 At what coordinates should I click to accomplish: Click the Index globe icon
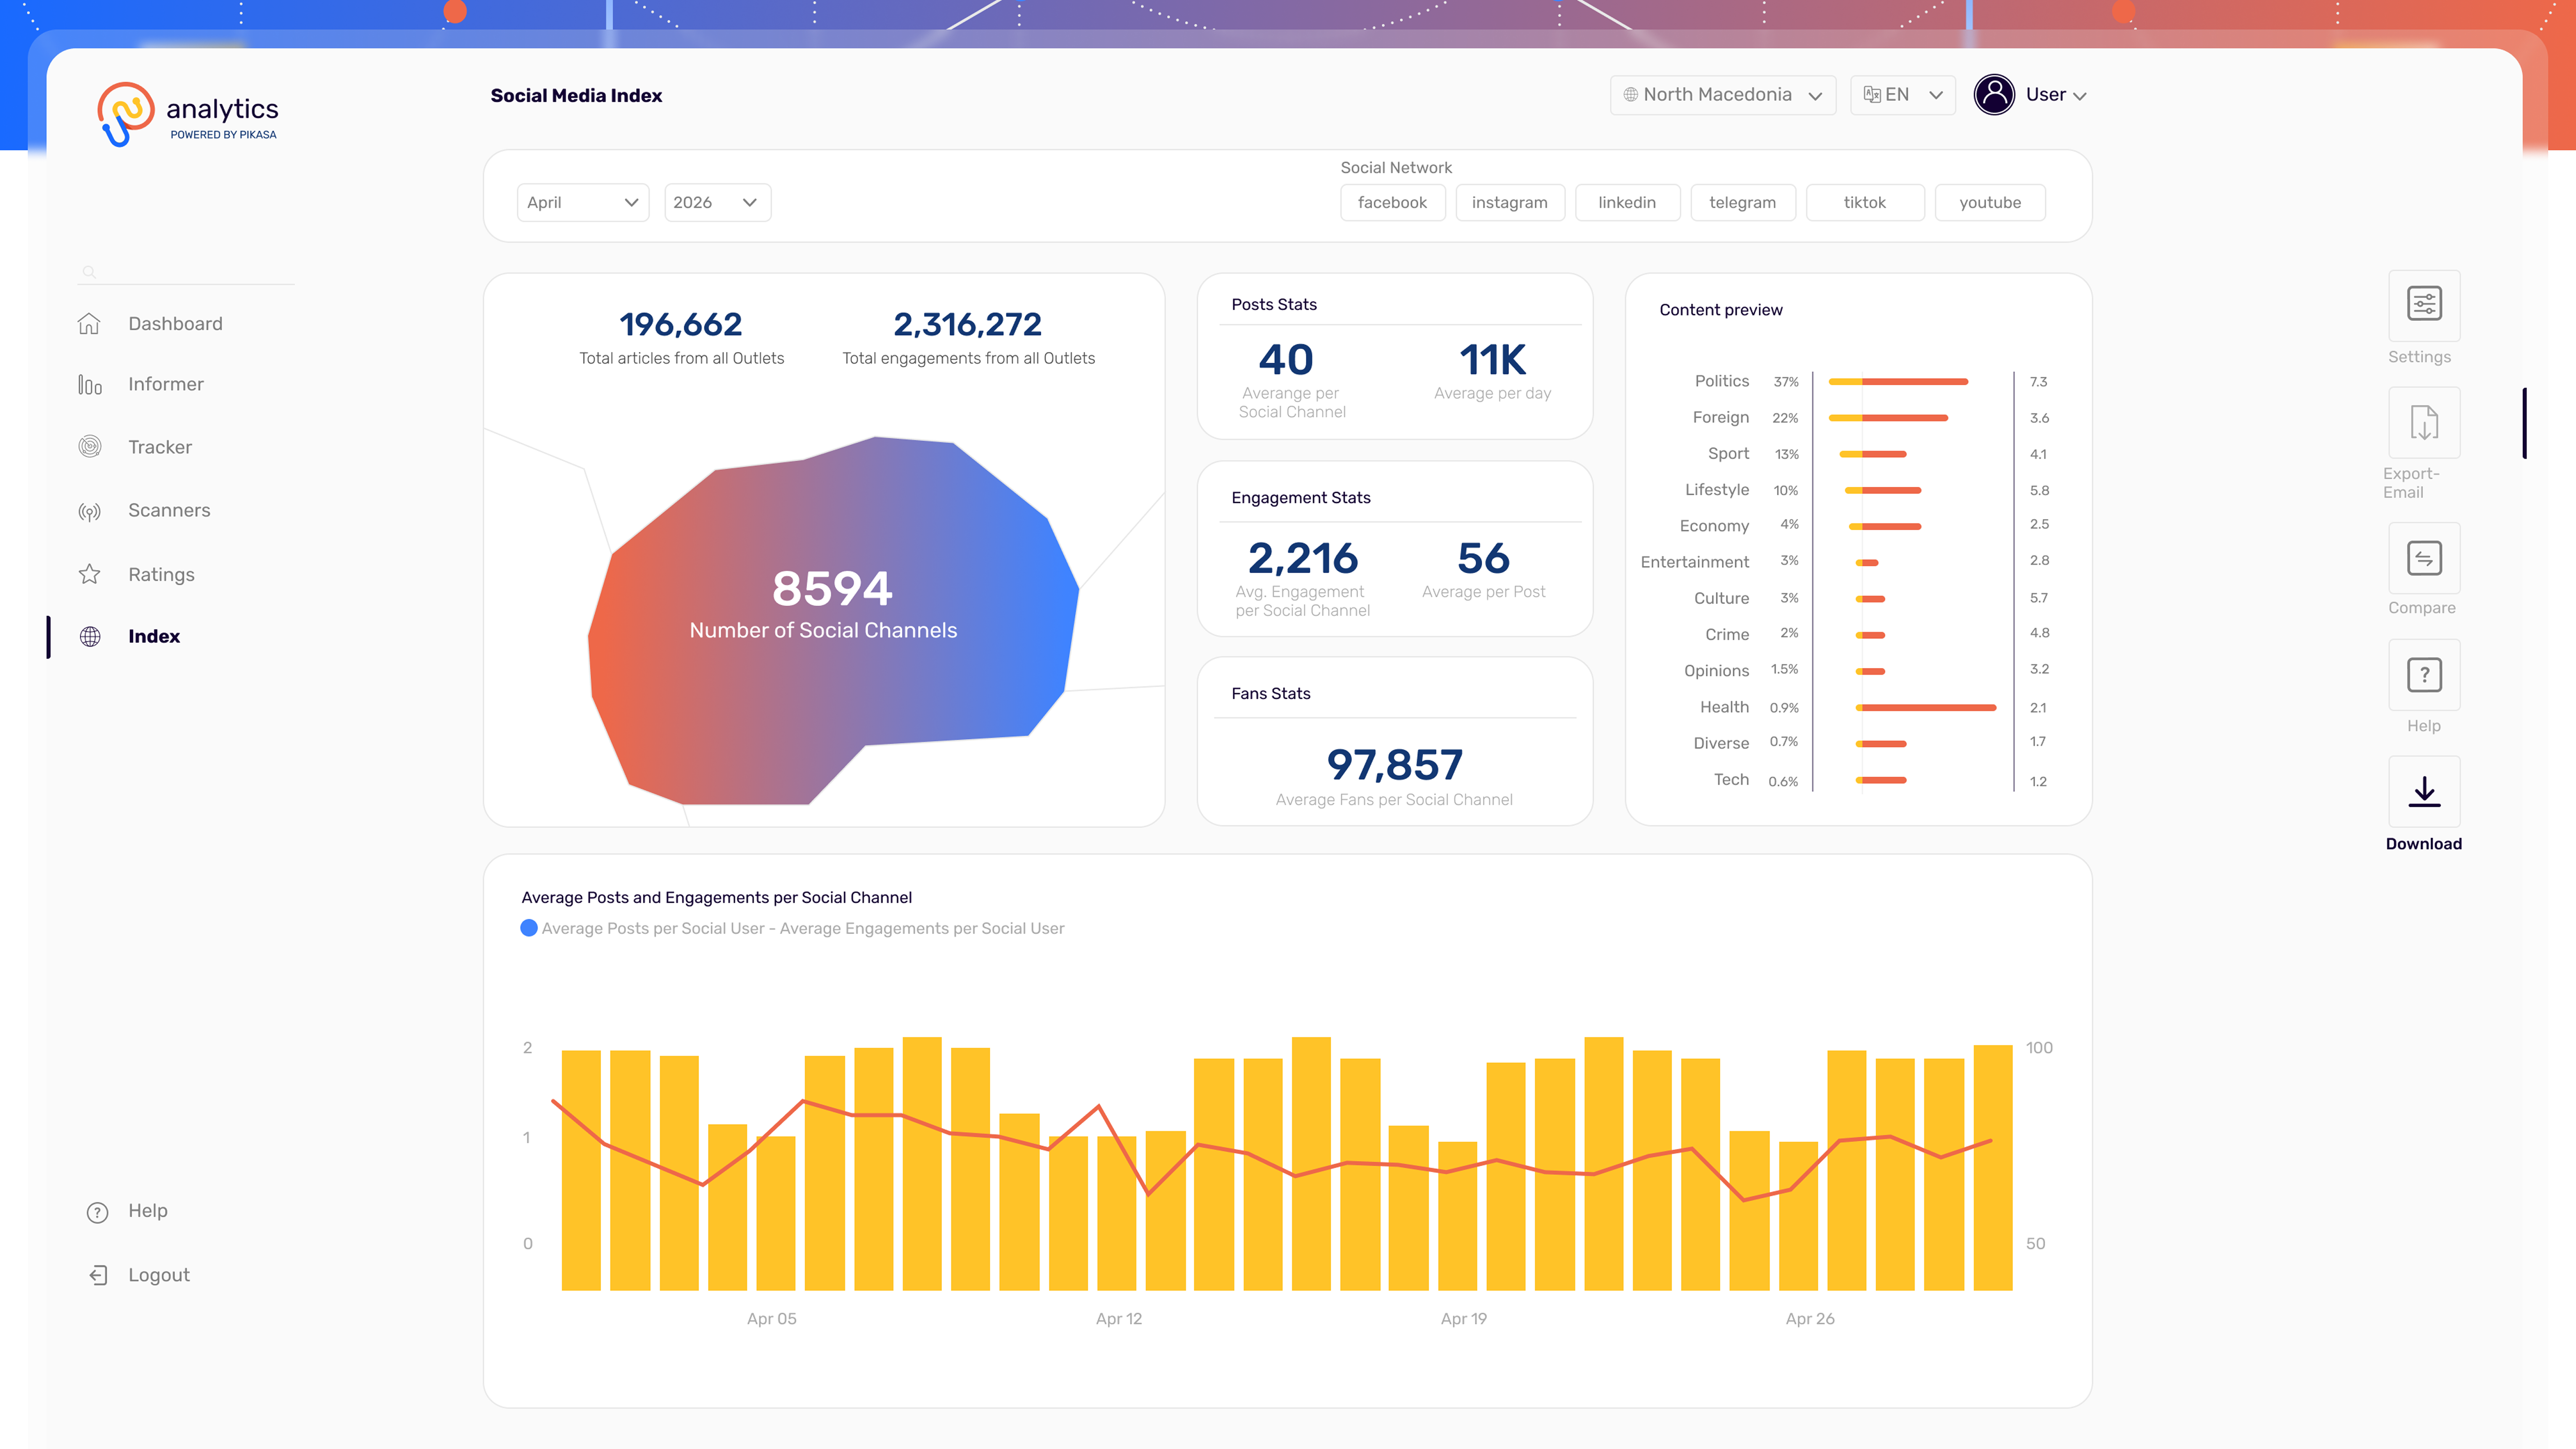(x=89, y=637)
